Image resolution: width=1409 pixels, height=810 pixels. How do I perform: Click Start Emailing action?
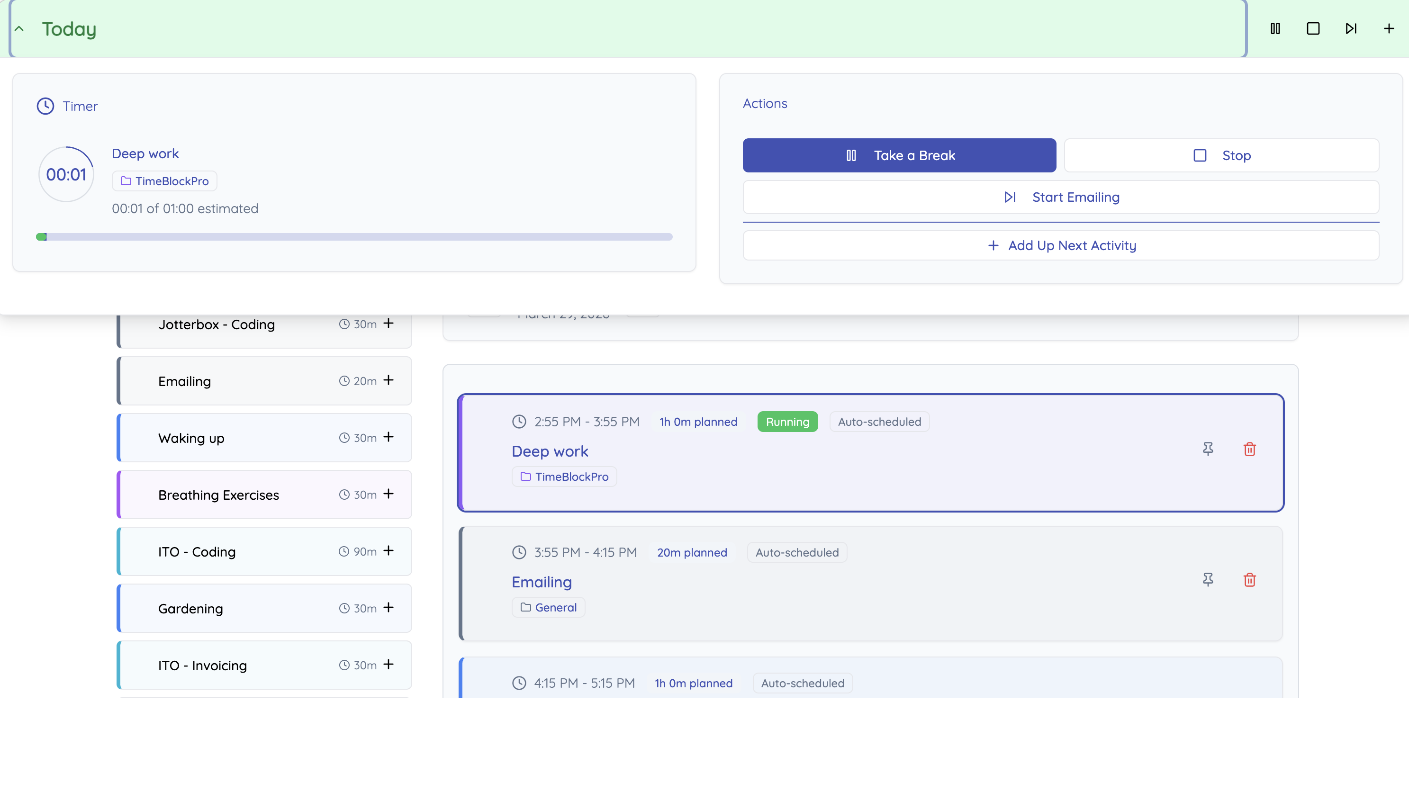1060,197
